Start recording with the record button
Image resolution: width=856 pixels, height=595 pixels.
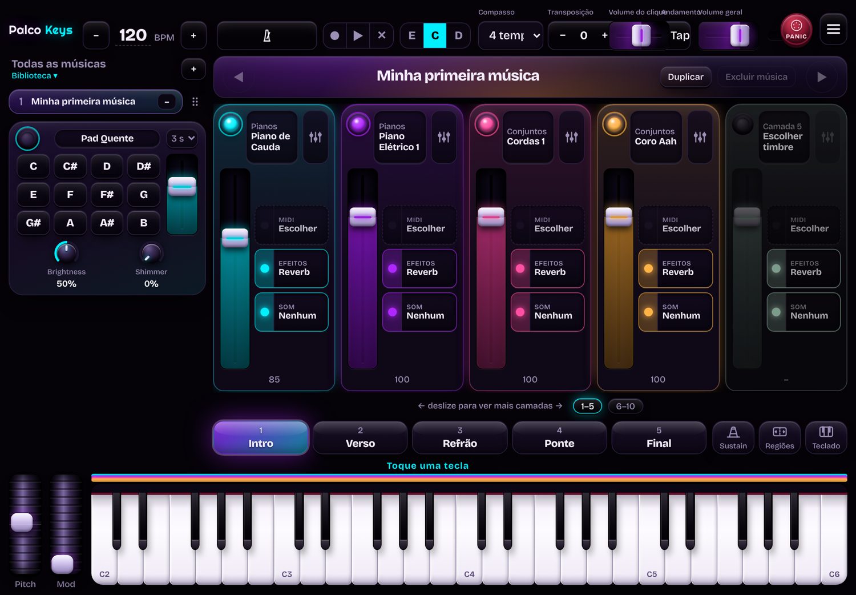[335, 36]
